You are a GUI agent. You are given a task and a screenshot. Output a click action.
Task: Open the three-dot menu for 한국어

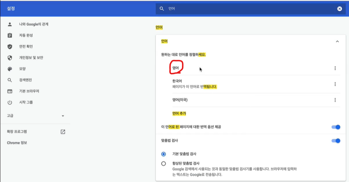pyautogui.click(x=335, y=84)
